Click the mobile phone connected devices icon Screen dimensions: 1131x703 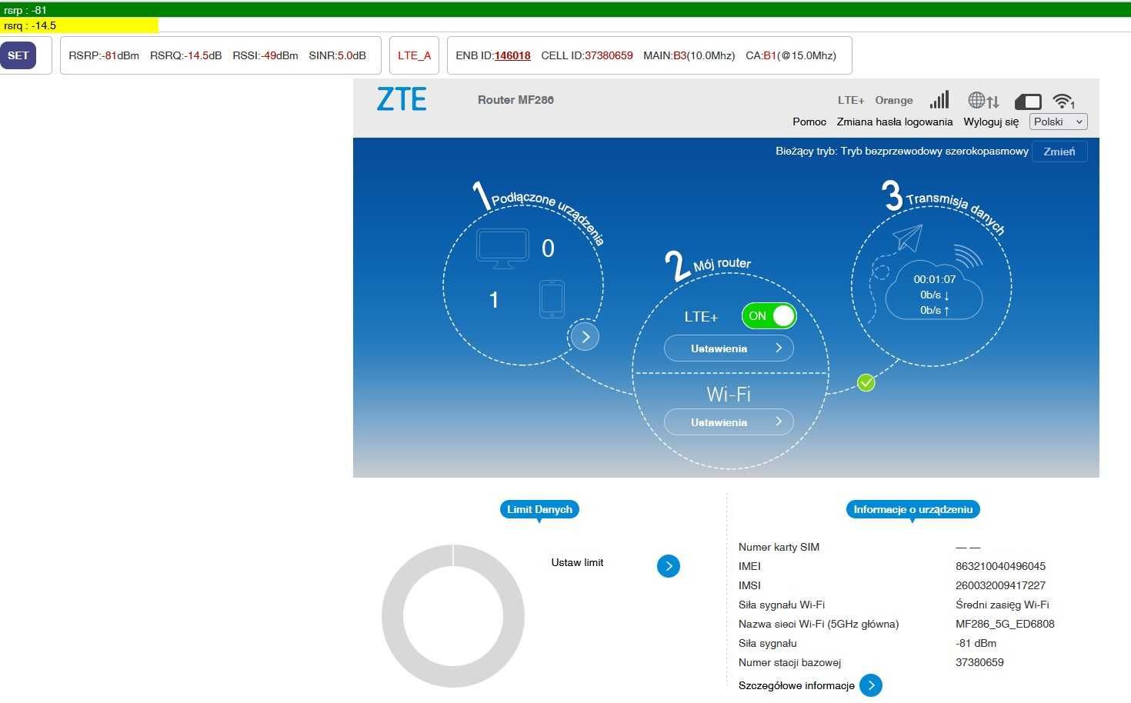click(552, 299)
